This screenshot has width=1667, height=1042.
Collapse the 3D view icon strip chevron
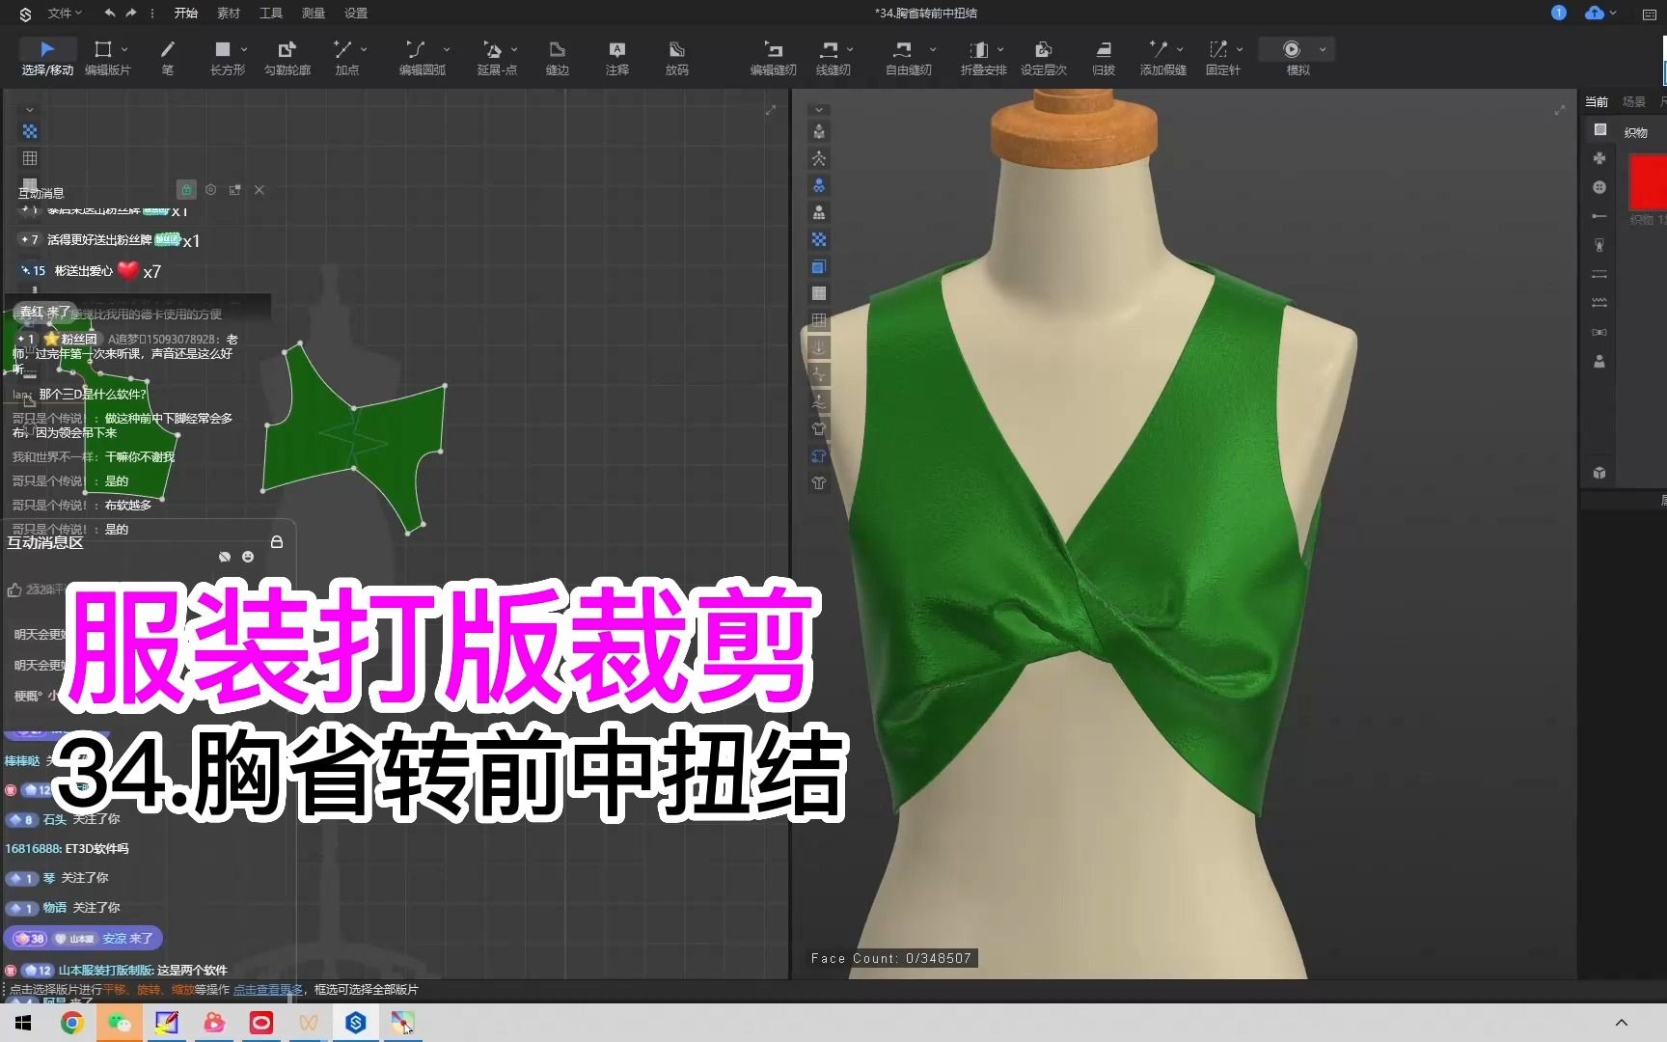click(818, 110)
